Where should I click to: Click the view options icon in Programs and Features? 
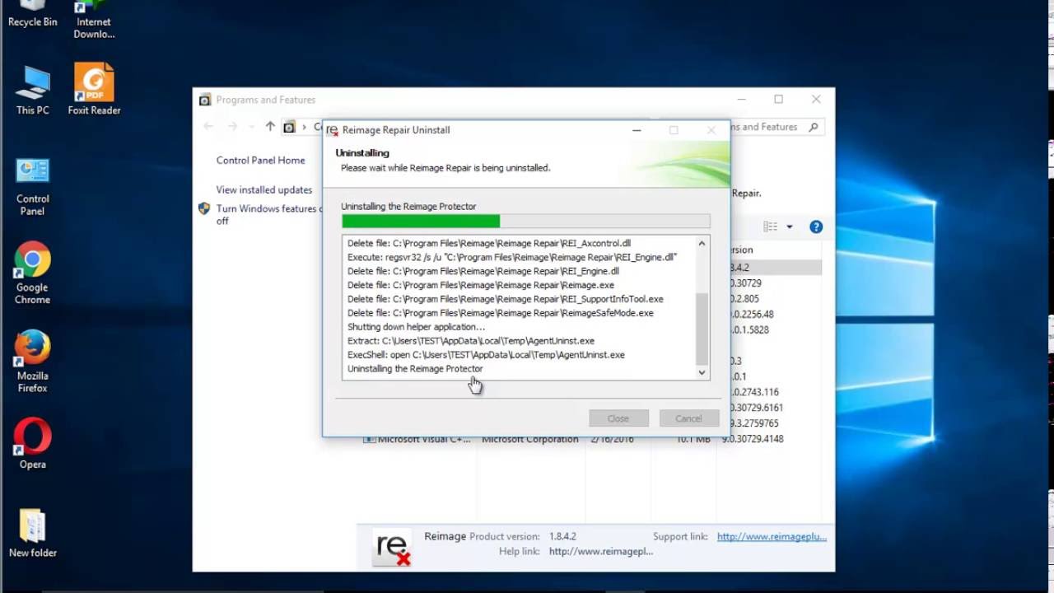[771, 226]
